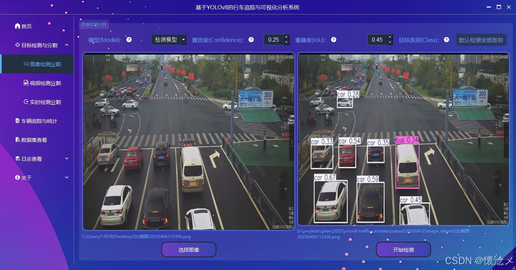Click the 关于 info icon
The image size is (516, 270).
tap(17, 177)
